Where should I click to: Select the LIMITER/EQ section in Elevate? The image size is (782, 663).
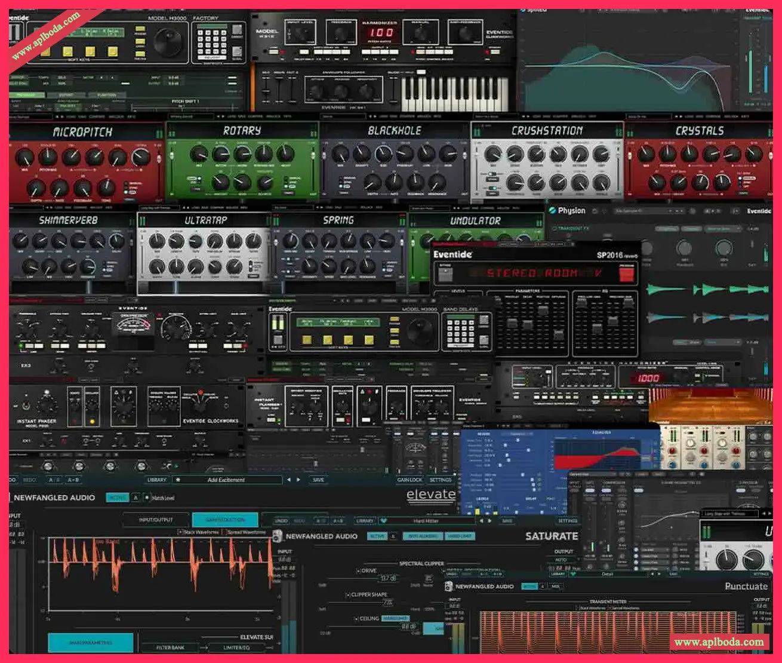(x=236, y=647)
